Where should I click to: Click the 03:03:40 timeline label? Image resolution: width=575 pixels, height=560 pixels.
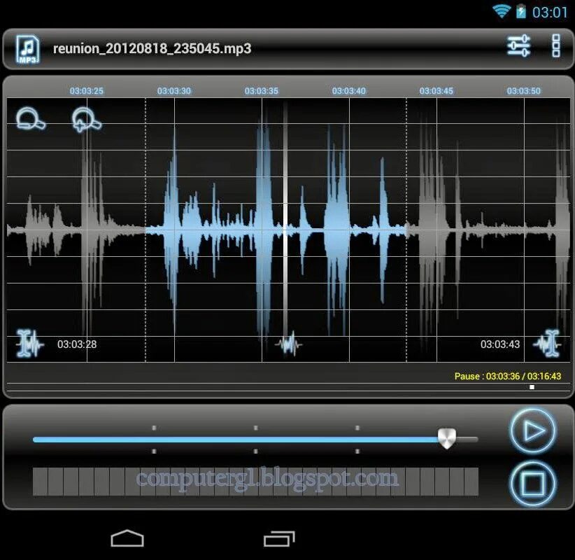[349, 90]
